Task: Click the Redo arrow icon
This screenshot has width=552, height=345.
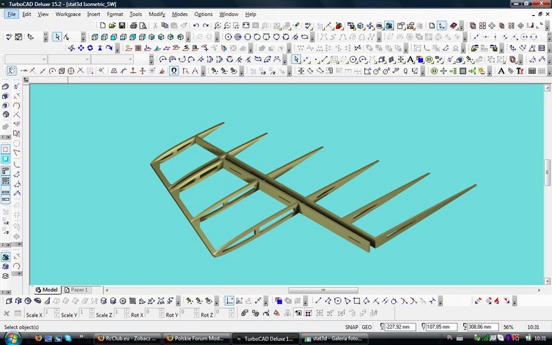Action: [x=206, y=26]
